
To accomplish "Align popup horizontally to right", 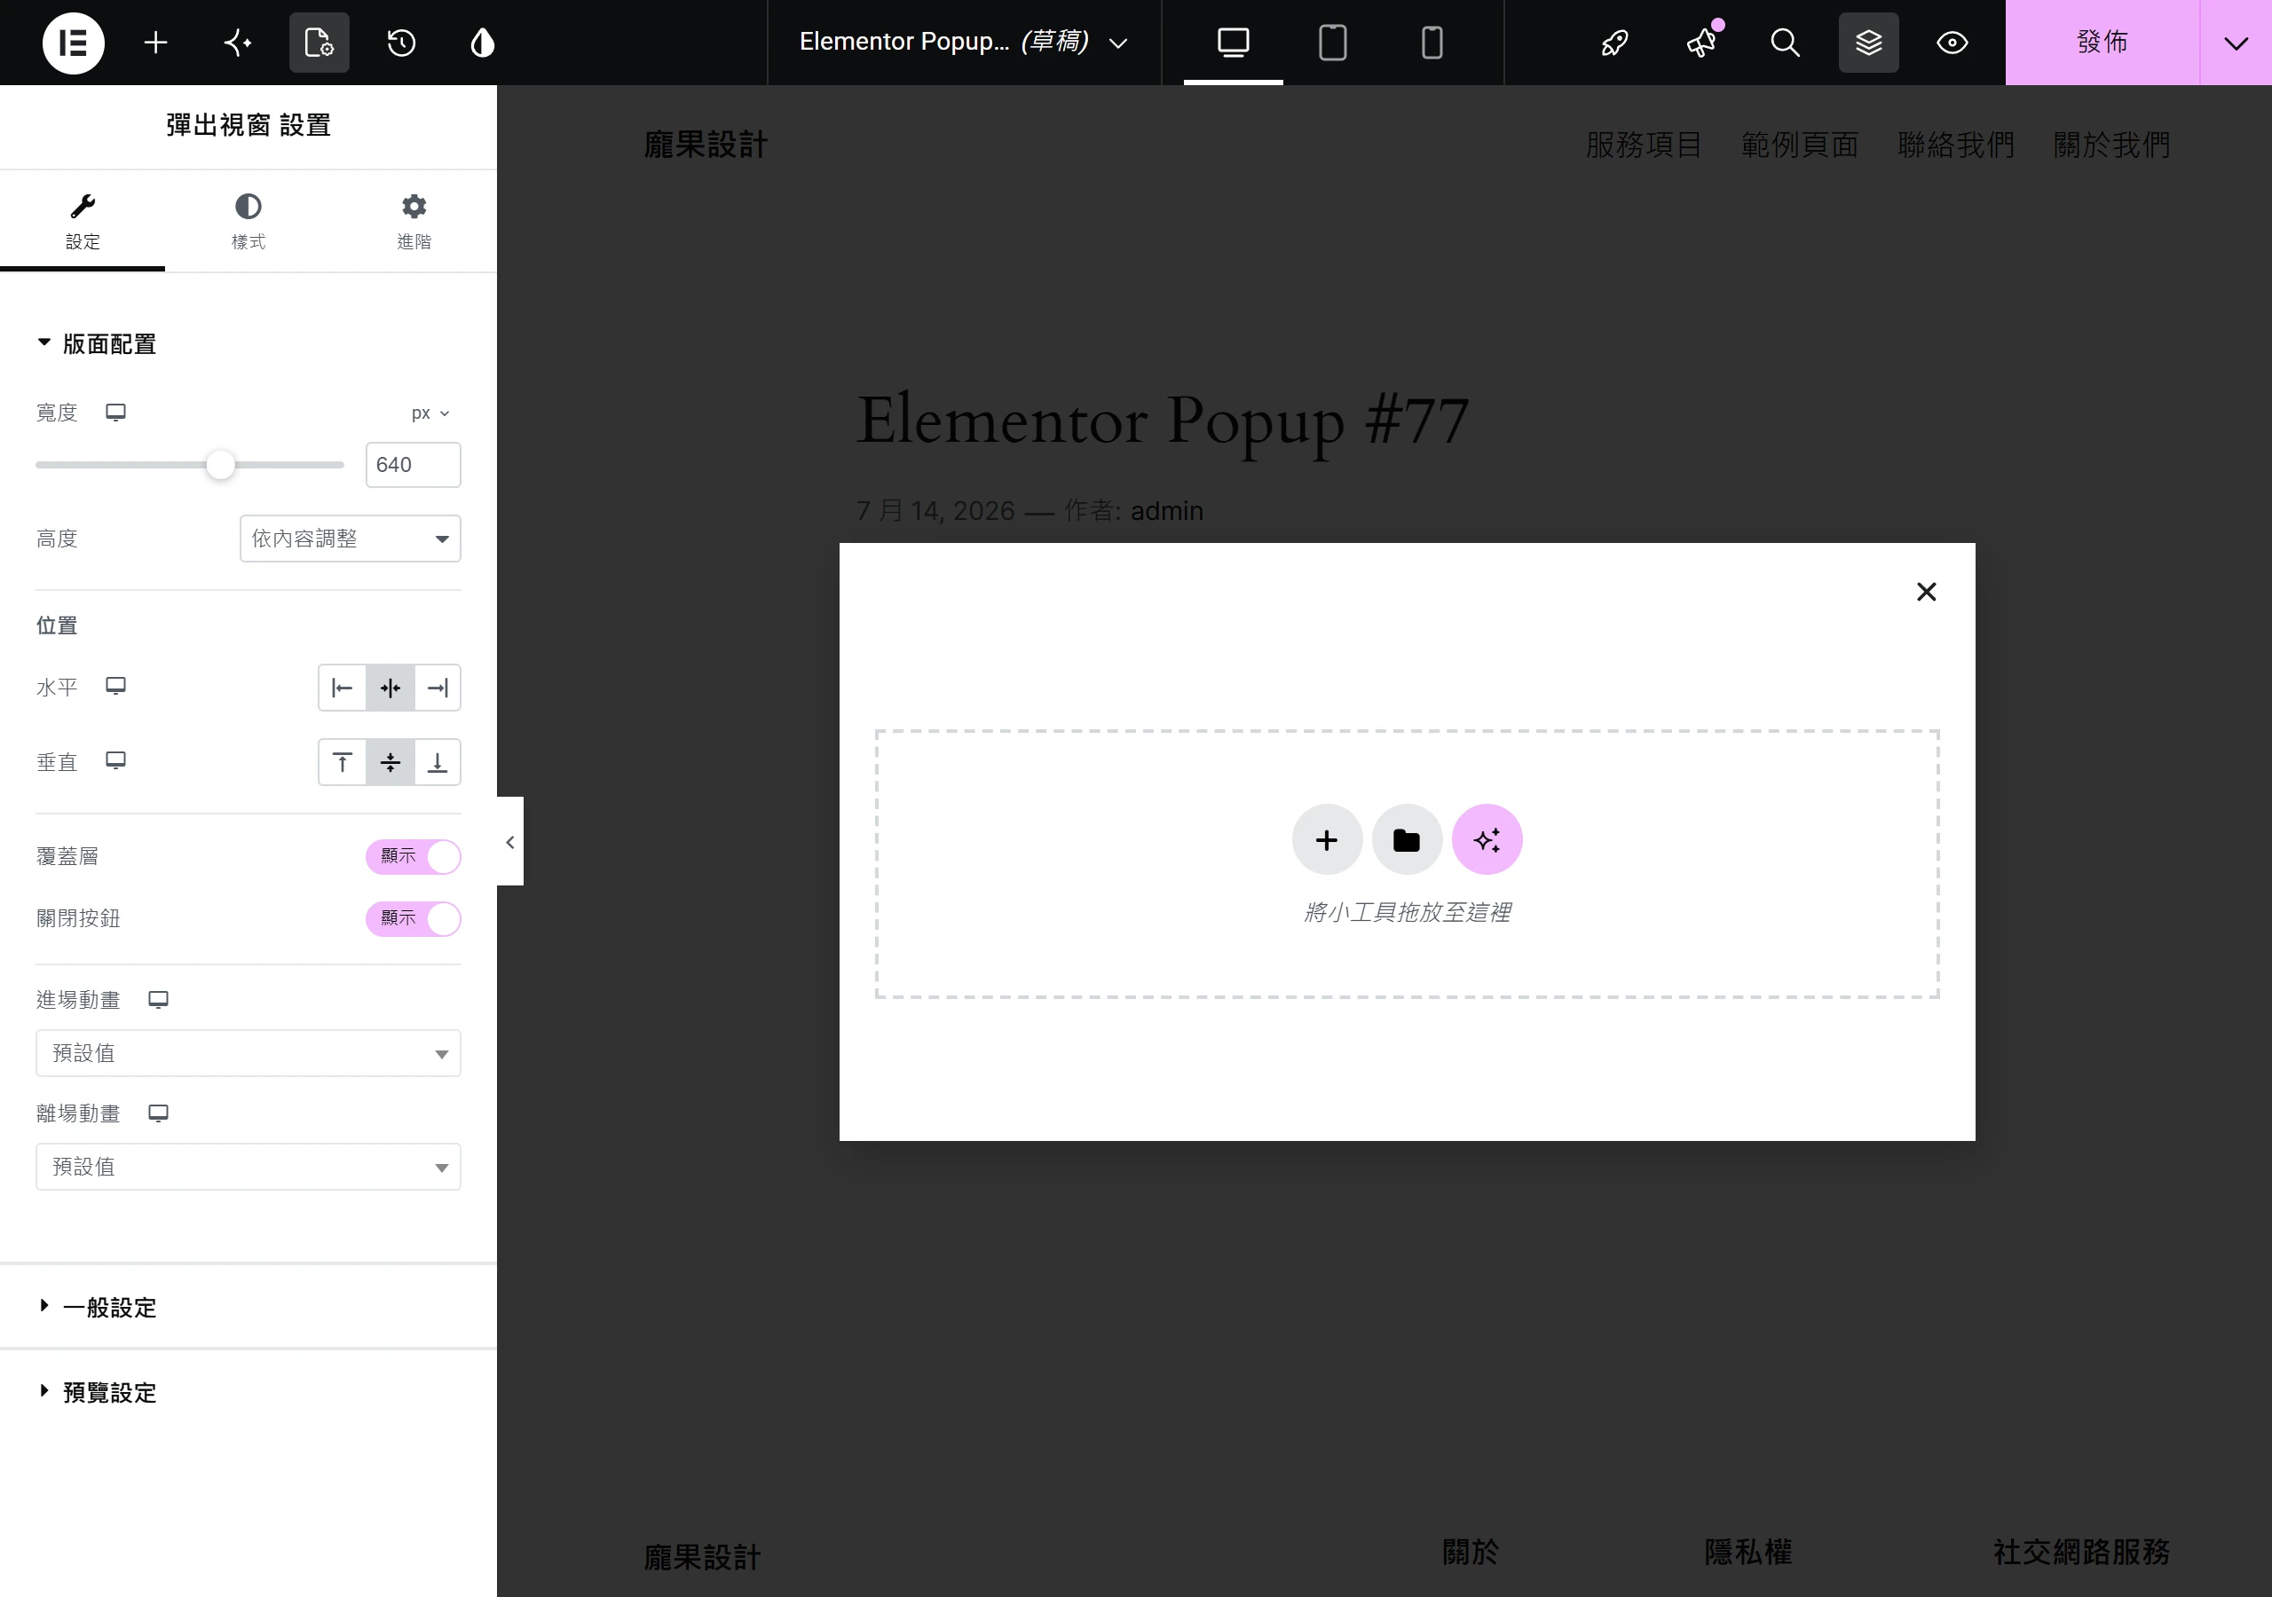I will coord(438,688).
